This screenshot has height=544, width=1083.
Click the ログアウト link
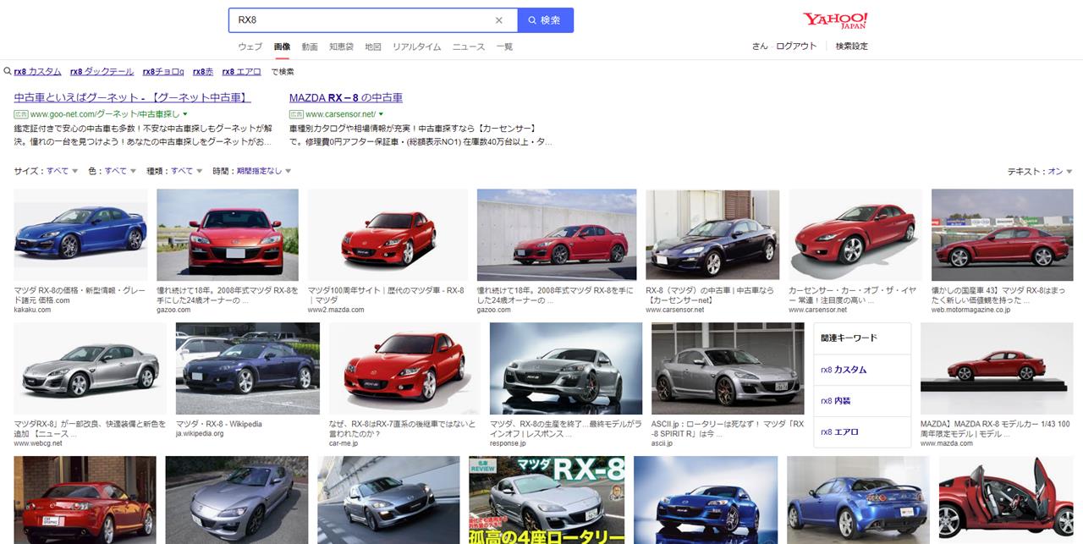796,46
